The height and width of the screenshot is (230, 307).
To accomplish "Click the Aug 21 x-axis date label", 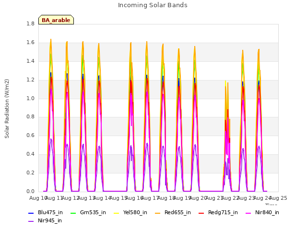I will pos(214,198).
